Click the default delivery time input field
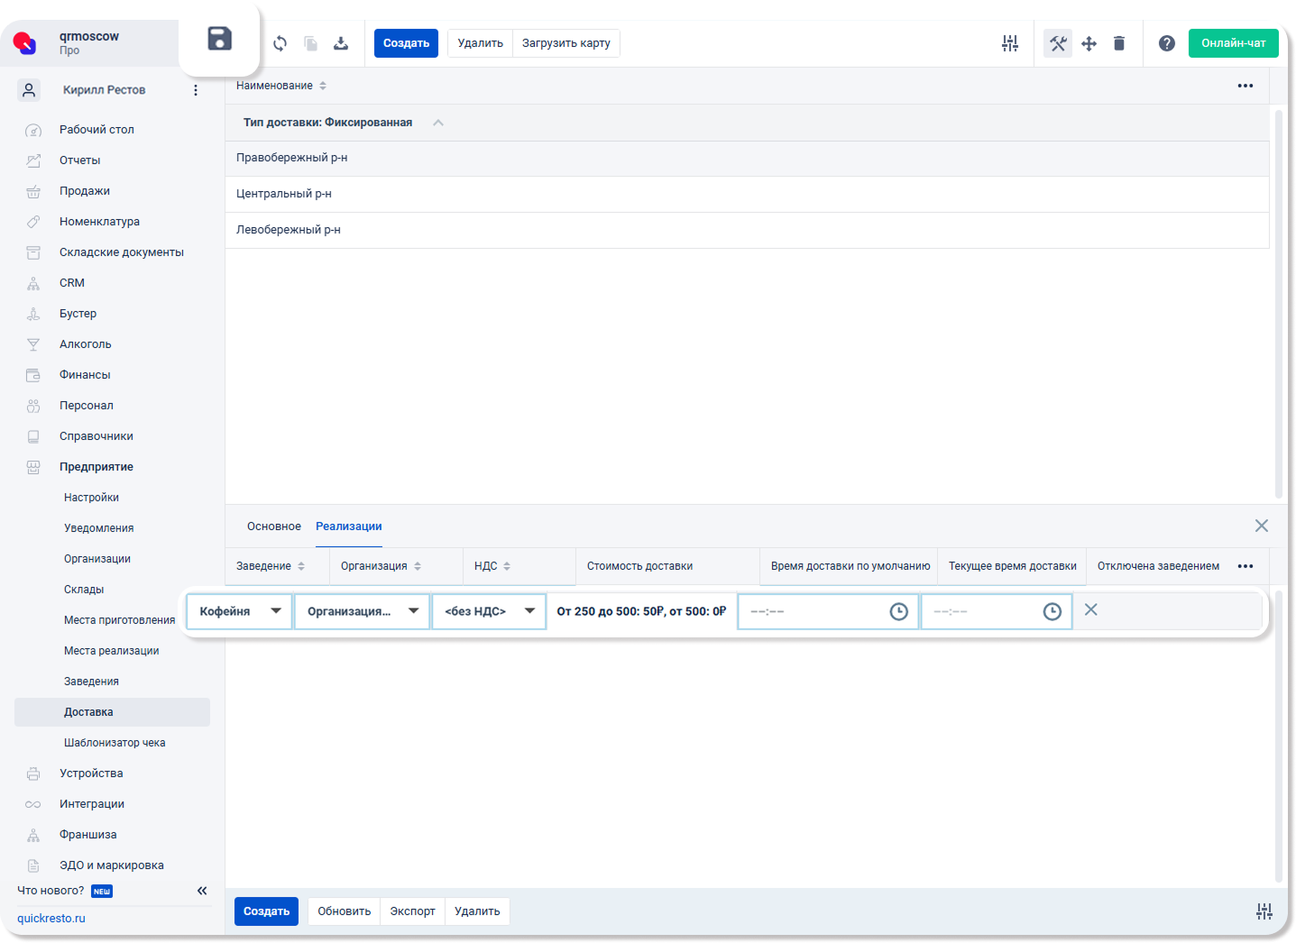The width and height of the screenshot is (1296, 943). (828, 611)
